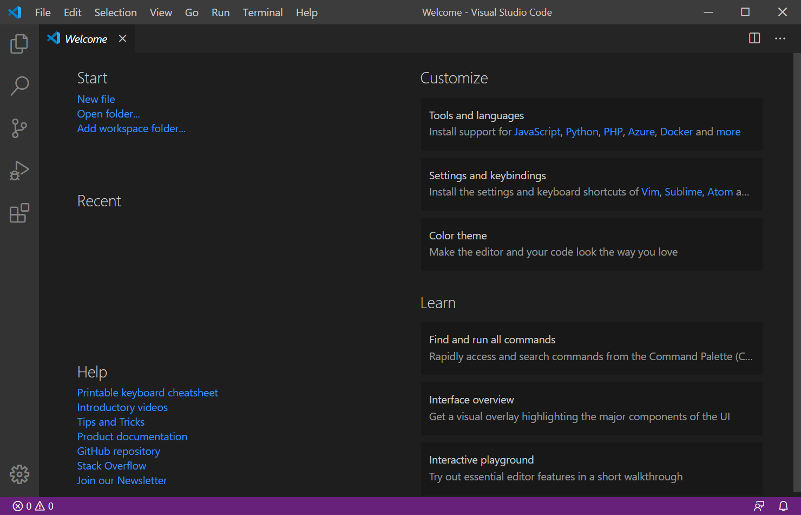Minimize the Visual Studio Code window

click(x=708, y=12)
